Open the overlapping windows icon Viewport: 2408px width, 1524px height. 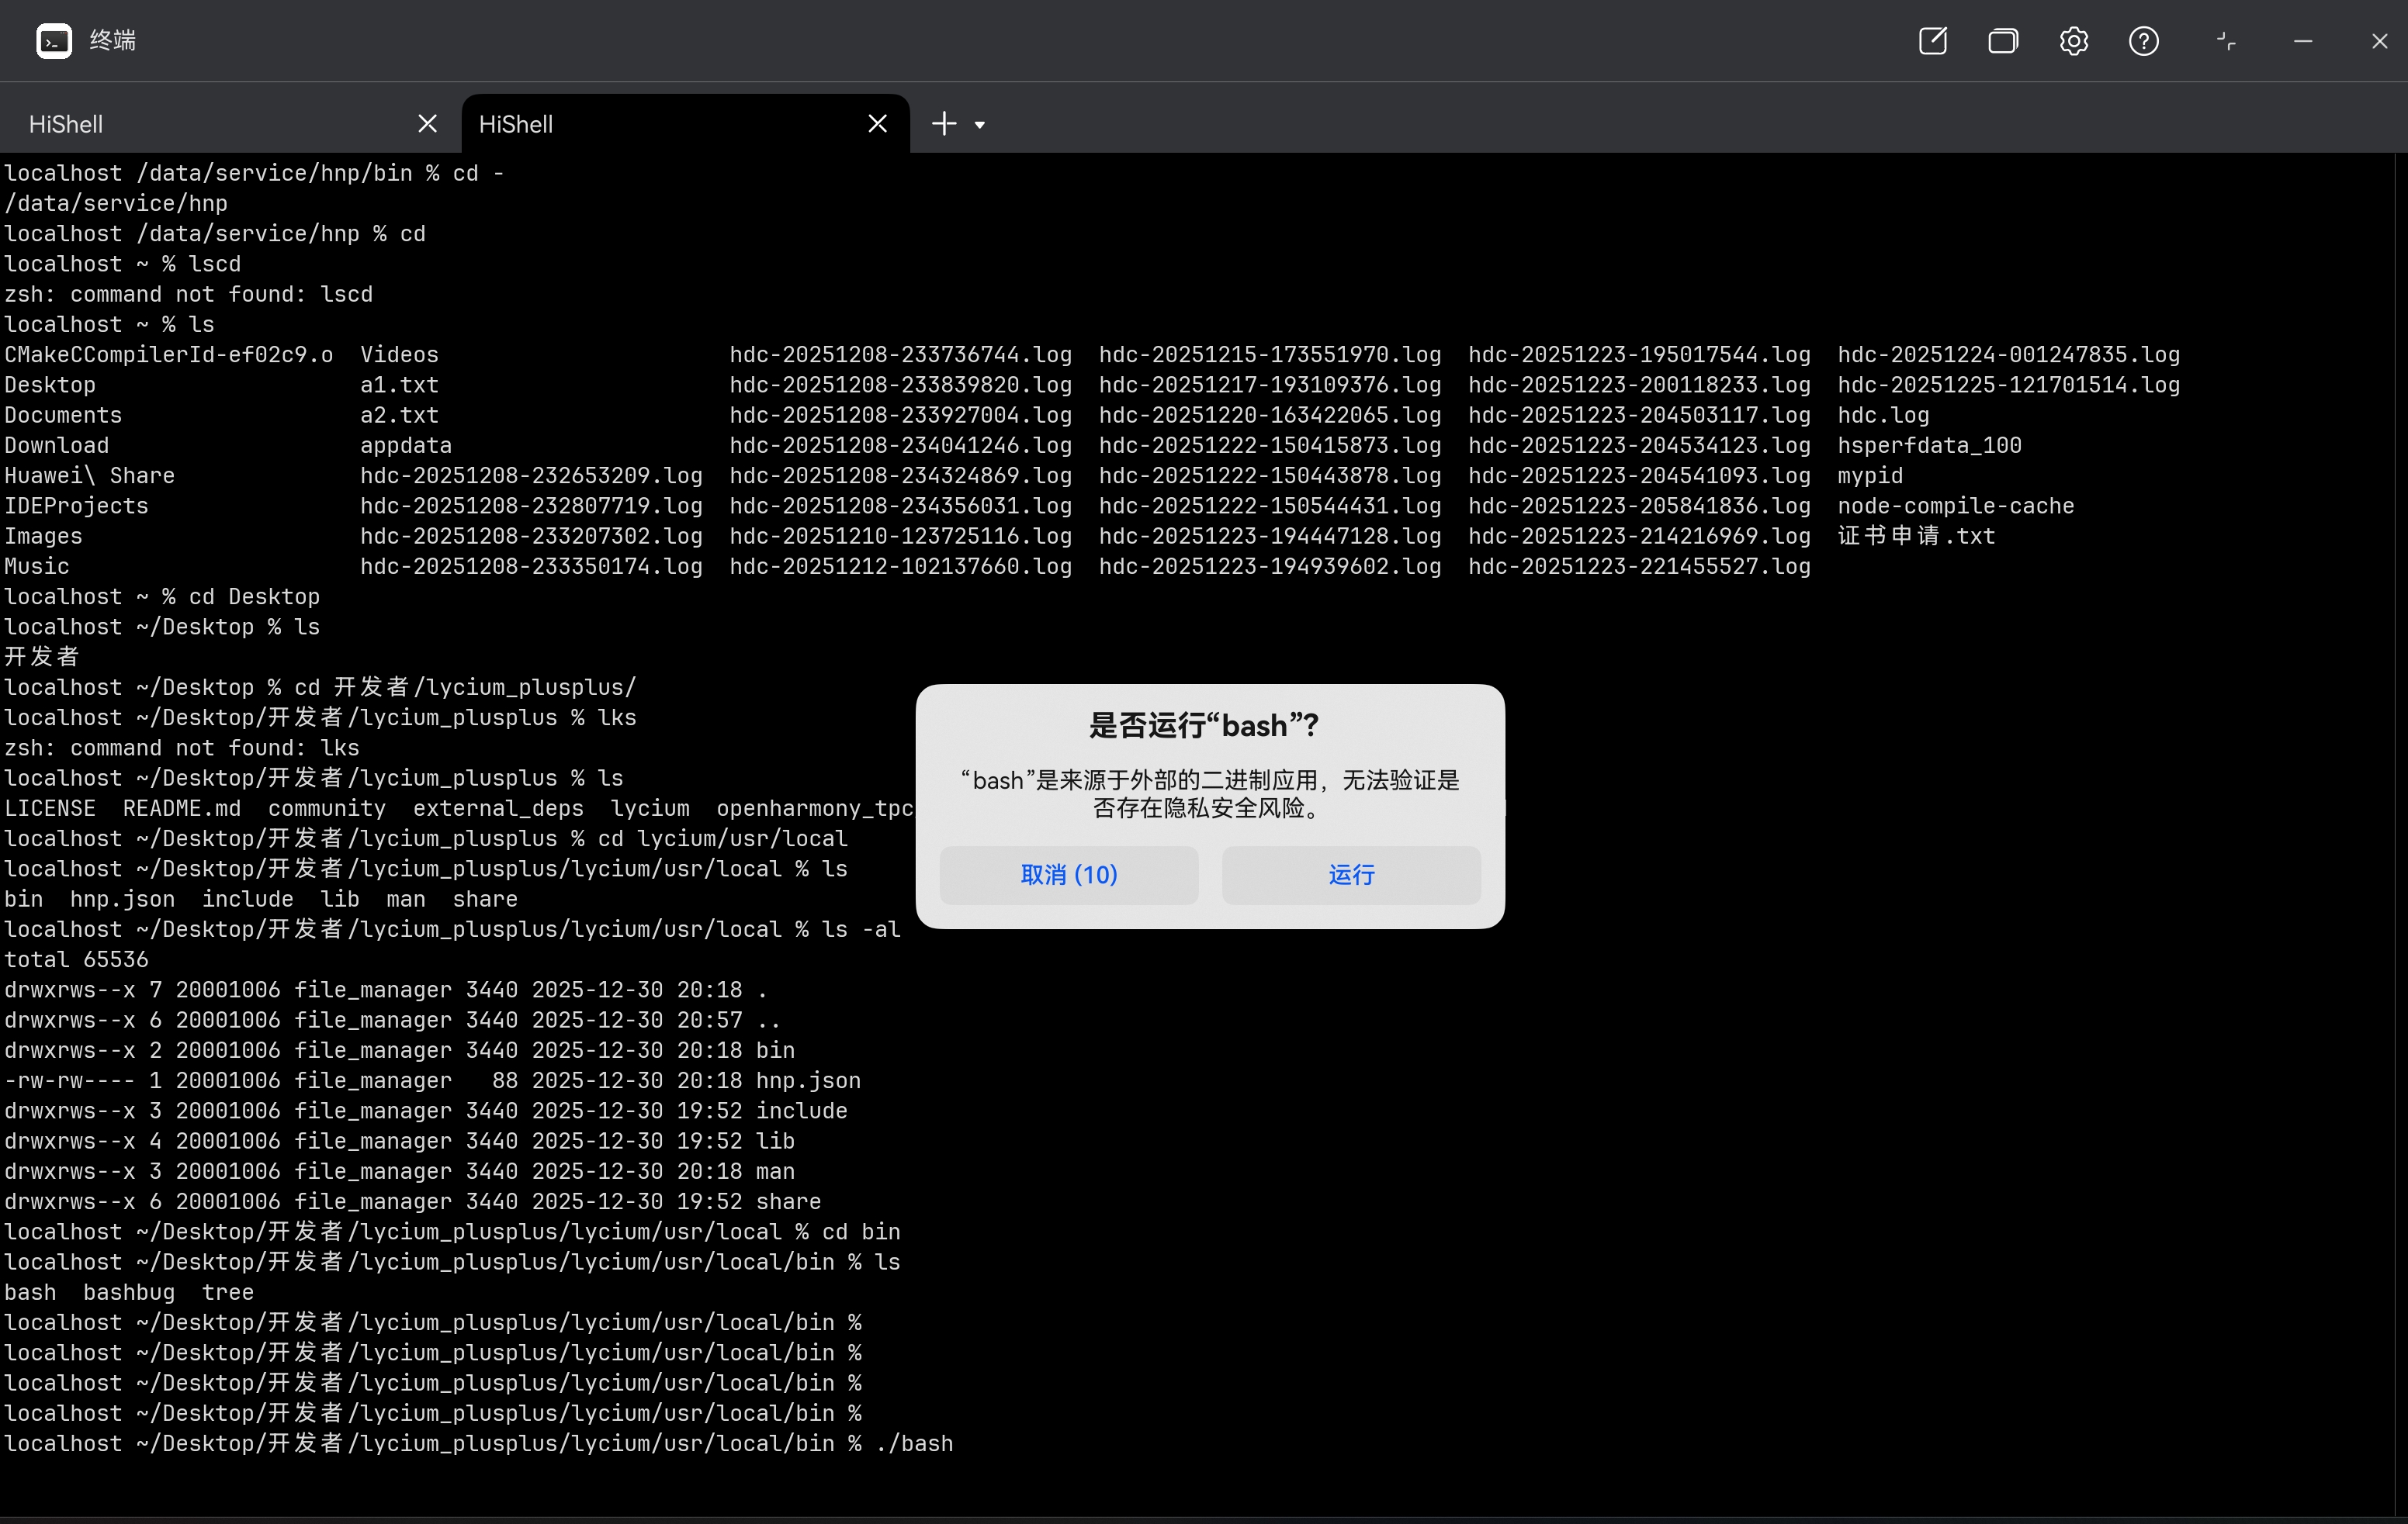[2003, 41]
